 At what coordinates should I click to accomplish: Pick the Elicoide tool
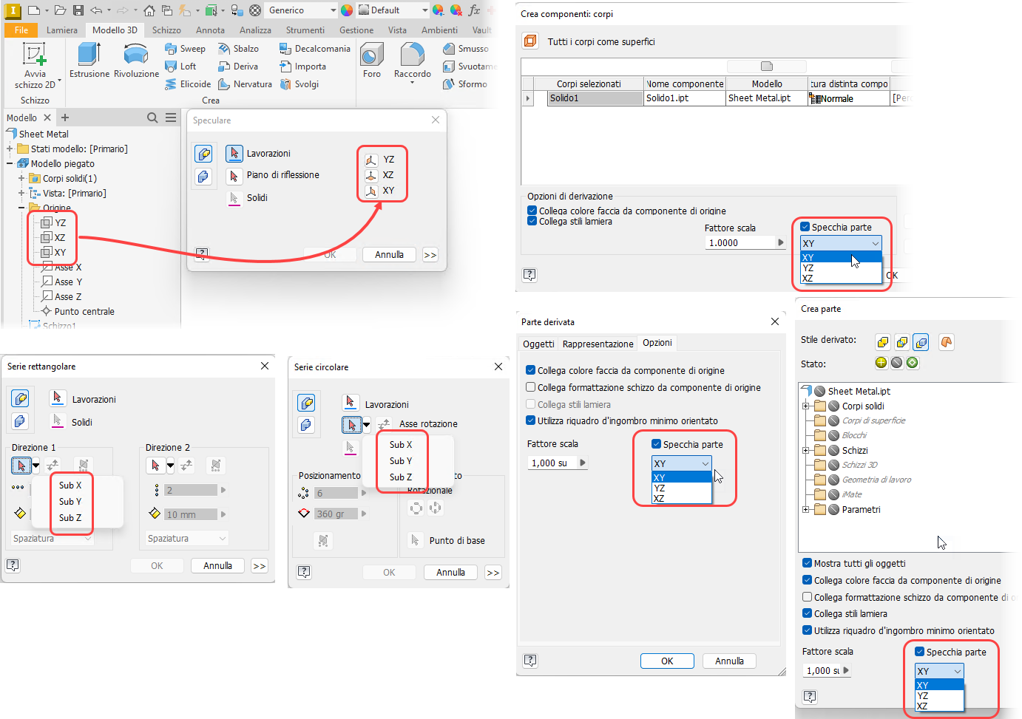pos(188,84)
